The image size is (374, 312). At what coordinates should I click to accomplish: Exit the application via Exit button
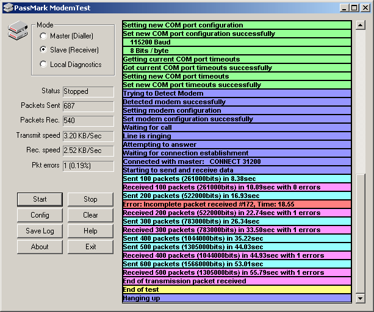[x=90, y=247]
